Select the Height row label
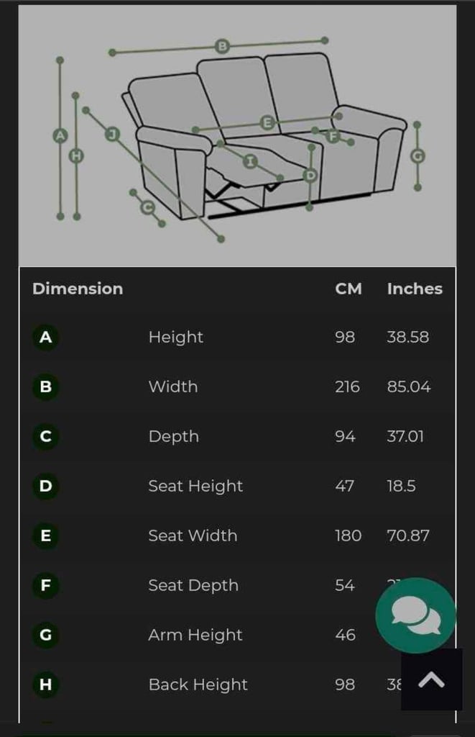This screenshot has width=475, height=737. (x=176, y=337)
